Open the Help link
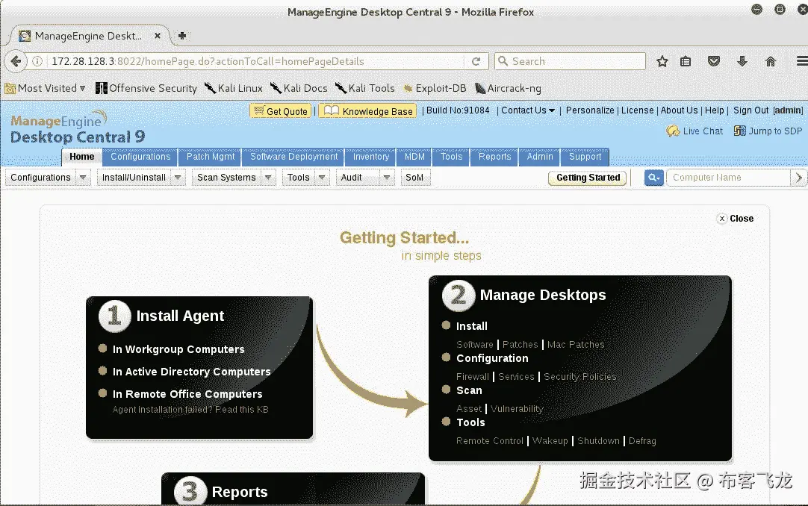Screen dimensions: 808x506 point(714,110)
